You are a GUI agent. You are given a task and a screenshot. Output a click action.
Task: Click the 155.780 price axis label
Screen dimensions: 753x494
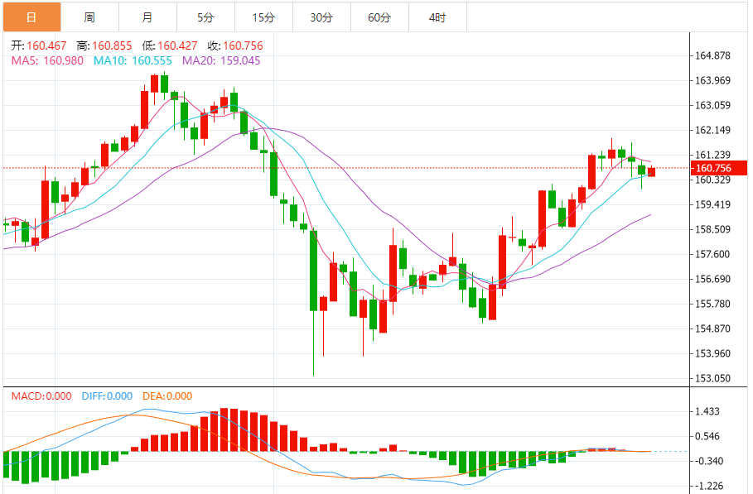point(713,304)
